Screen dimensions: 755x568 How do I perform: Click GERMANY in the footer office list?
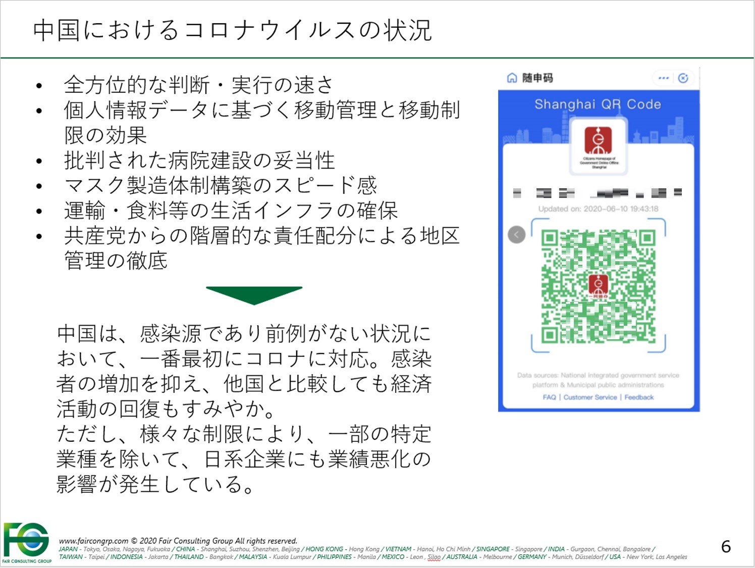pyautogui.click(x=532, y=557)
